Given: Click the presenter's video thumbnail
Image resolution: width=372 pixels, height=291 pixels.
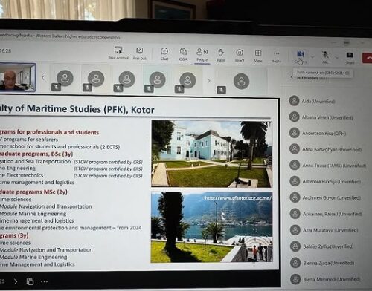Looking at the screenshot, I should coord(17,77).
